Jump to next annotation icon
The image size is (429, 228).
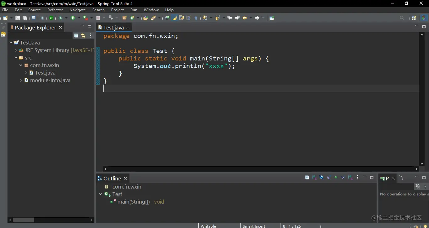[205, 18]
